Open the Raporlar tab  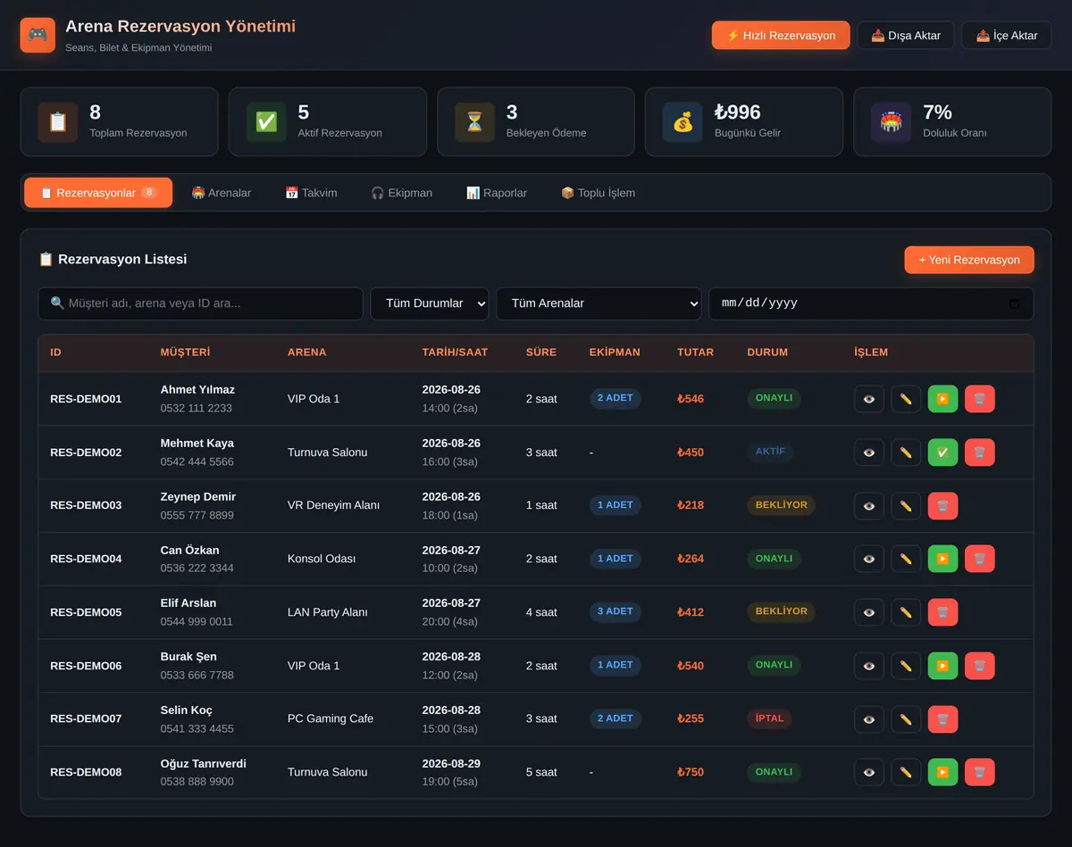click(x=497, y=193)
